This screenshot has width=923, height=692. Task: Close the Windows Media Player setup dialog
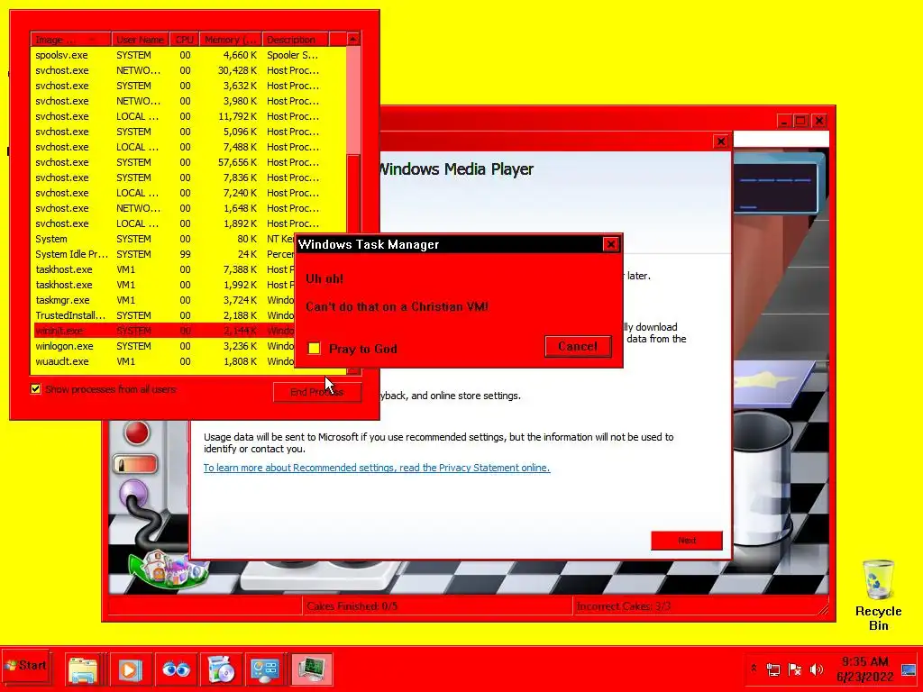720,141
